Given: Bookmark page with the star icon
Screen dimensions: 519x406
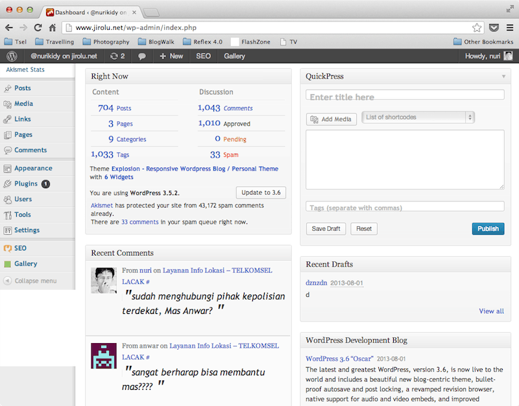Looking at the screenshot, I should tap(477, 28).
